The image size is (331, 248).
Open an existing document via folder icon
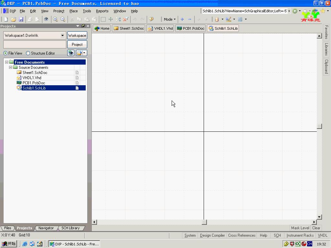pos(14,19)
